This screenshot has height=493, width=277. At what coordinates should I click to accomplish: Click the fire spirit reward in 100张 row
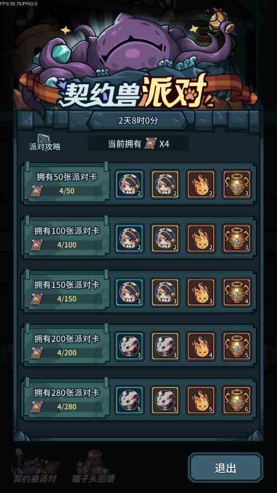point(201,238)
